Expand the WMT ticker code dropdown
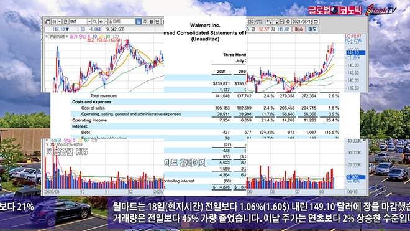Image resolution: width=410 pixels, height=231 pixels. click(x=89, y=22)
